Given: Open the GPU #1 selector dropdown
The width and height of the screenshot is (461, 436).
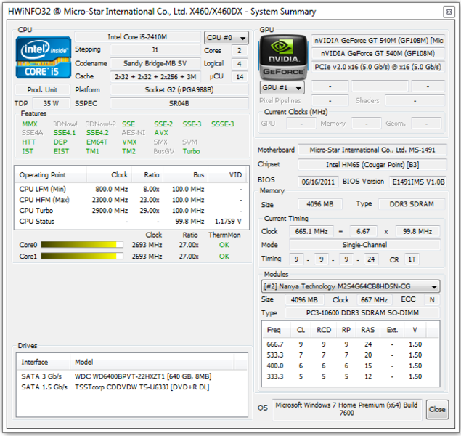Looking at the screenshot, I should pos(282,88).
